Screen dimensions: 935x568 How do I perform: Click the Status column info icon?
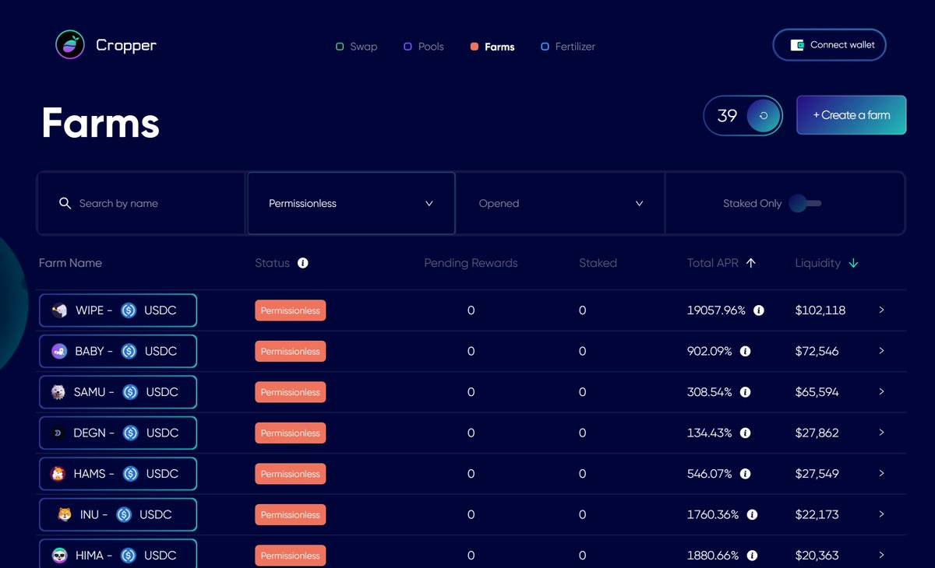click(303, 263)
